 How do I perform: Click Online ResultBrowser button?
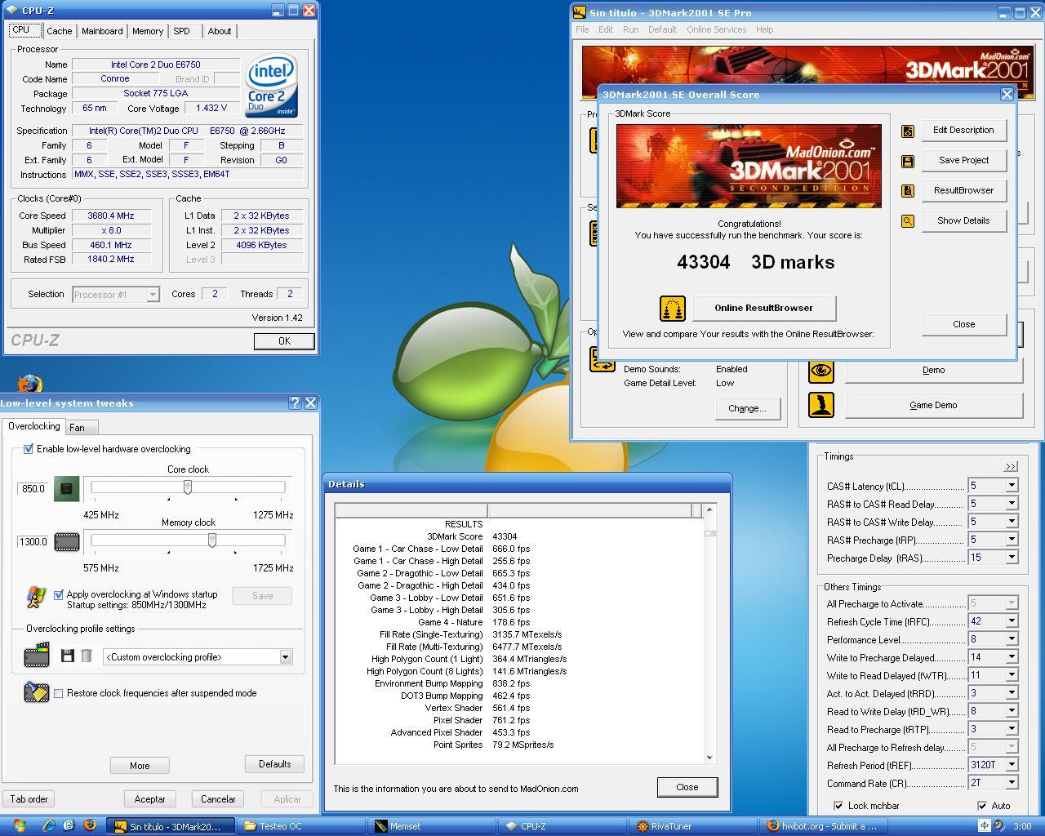pos(764,308)
